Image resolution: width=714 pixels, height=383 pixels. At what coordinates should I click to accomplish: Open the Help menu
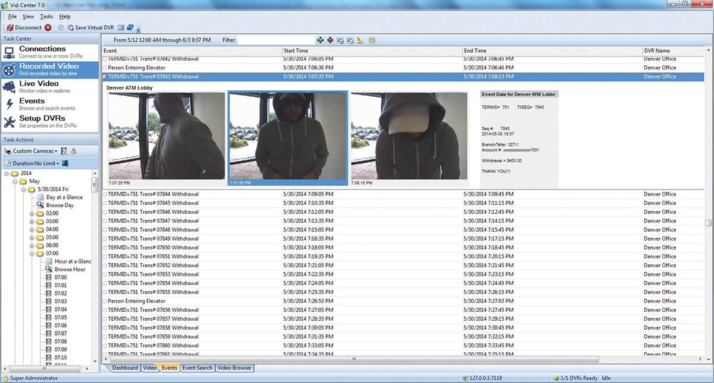coord(65,17)
